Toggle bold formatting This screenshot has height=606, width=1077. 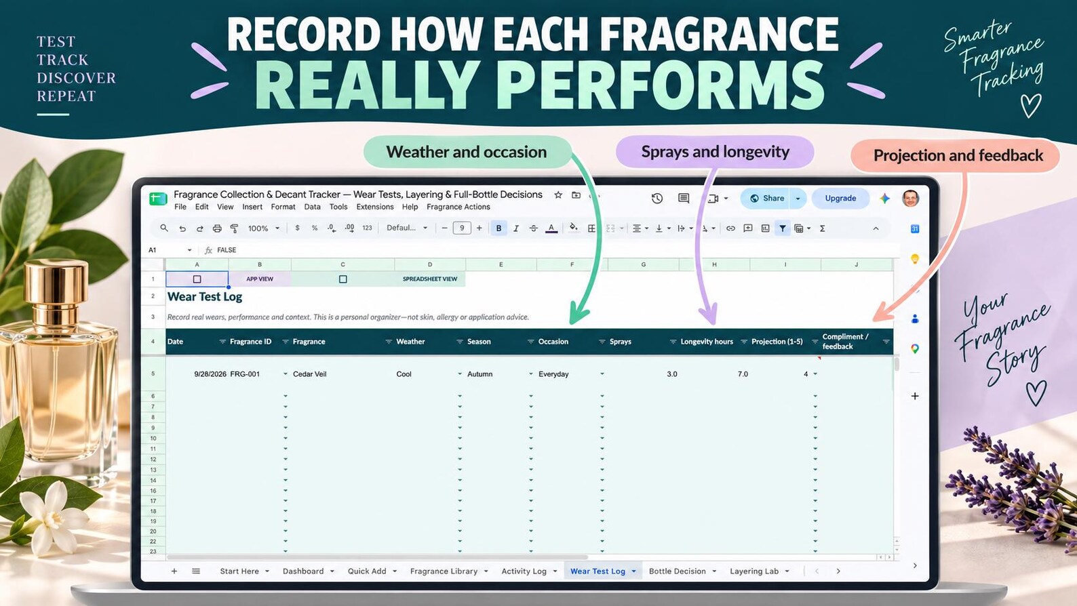tap(498, 228)
